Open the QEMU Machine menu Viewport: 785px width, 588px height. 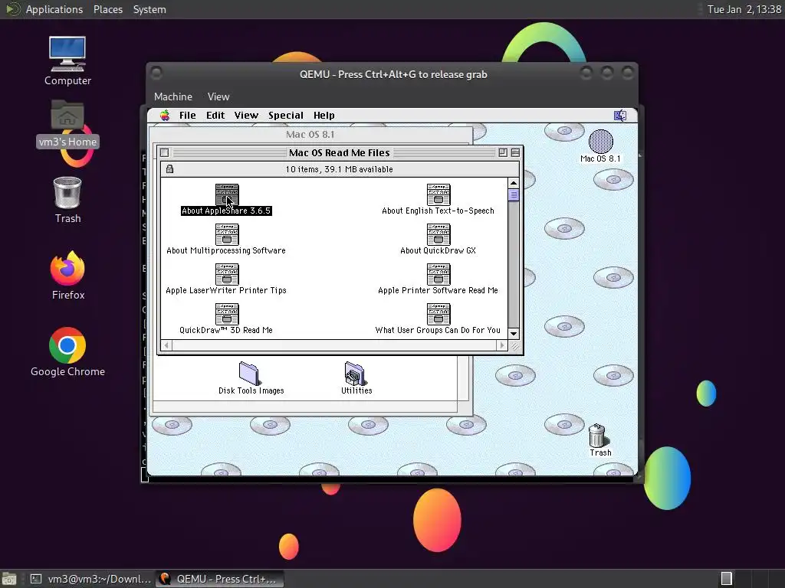(x=173, y=96)
